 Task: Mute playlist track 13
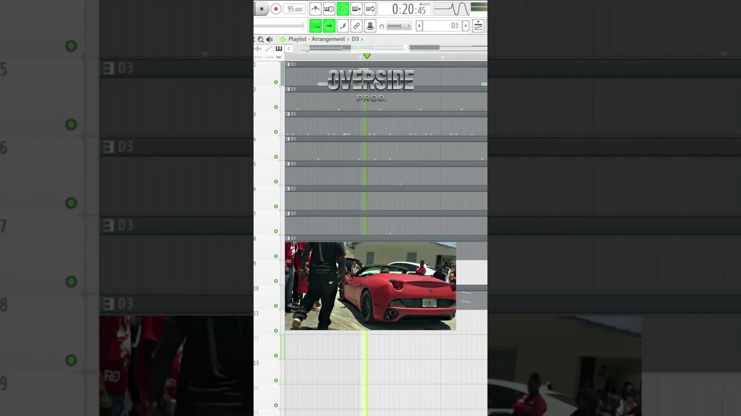click(x=276, y=380)
